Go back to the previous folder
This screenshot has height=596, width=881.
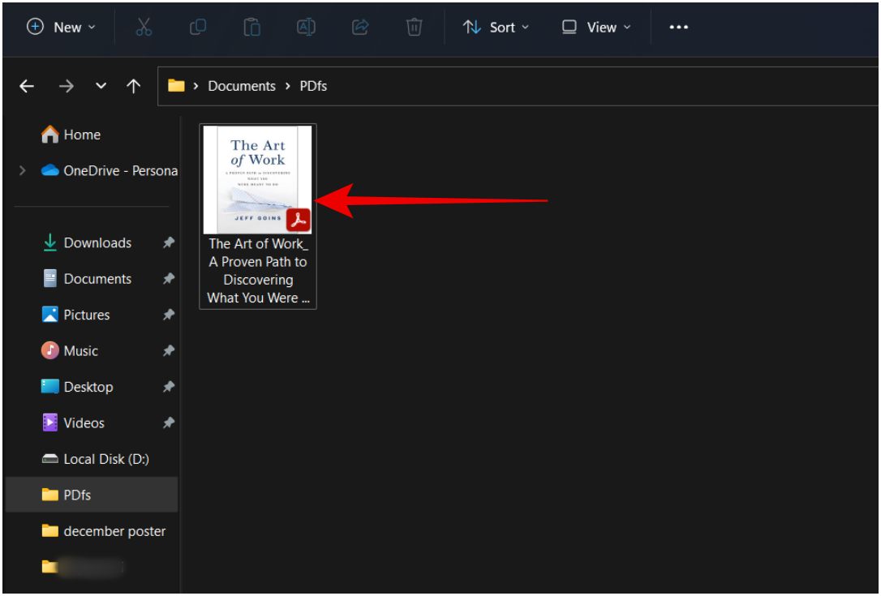click(27, 86)
